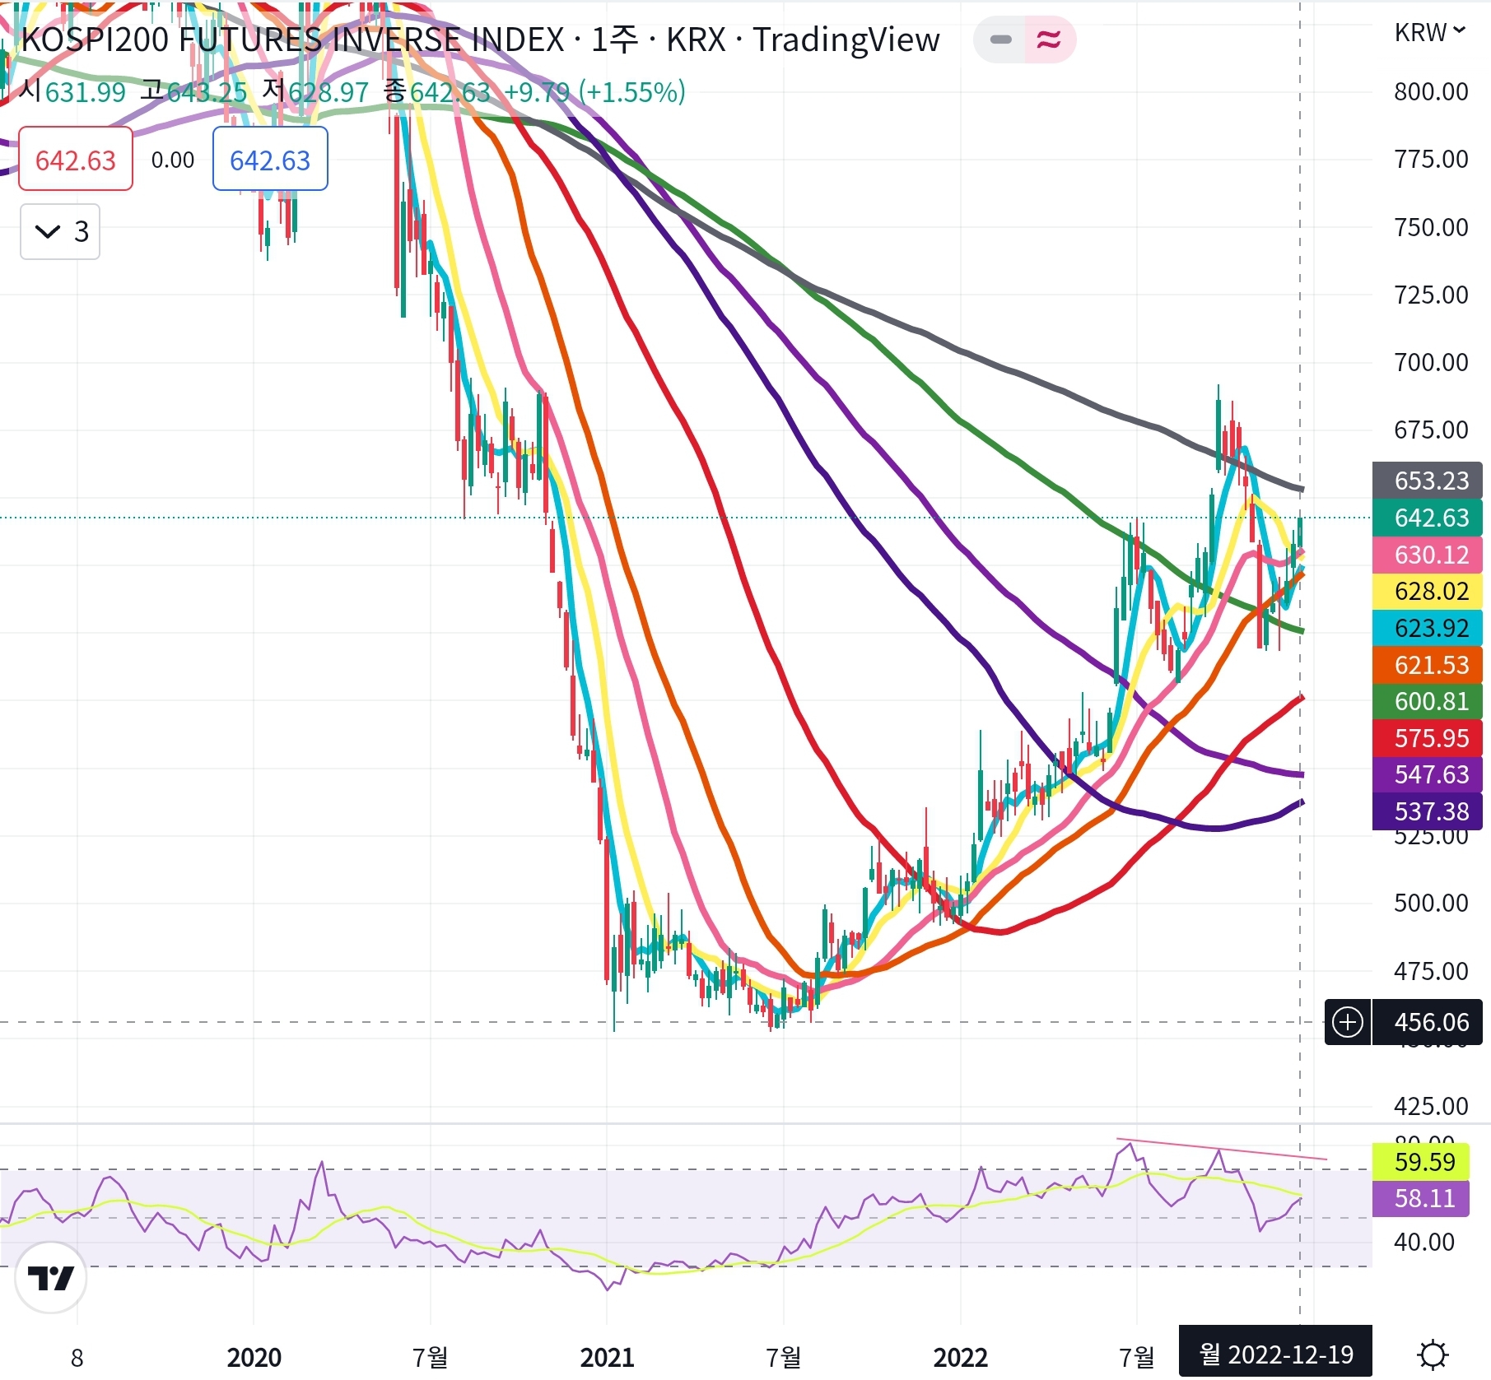Toggle the gray dash pill icon
This screenshot has height=1380, width=1491.
pyautogui.click(x=1000, y=39)
